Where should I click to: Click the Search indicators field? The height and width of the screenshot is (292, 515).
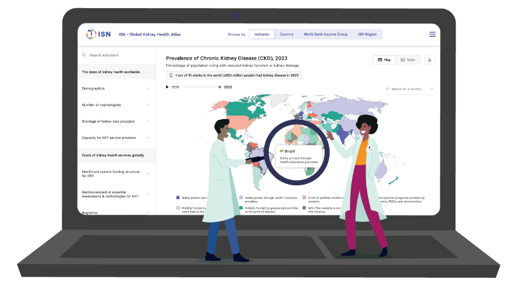[117, 55]
